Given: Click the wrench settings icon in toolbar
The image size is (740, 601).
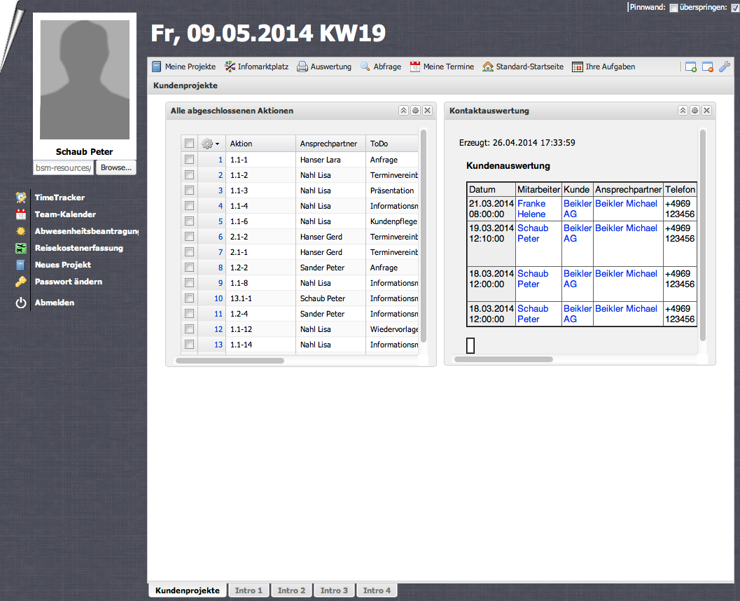Looking at the screenshot, I should (x=725, y=67).
